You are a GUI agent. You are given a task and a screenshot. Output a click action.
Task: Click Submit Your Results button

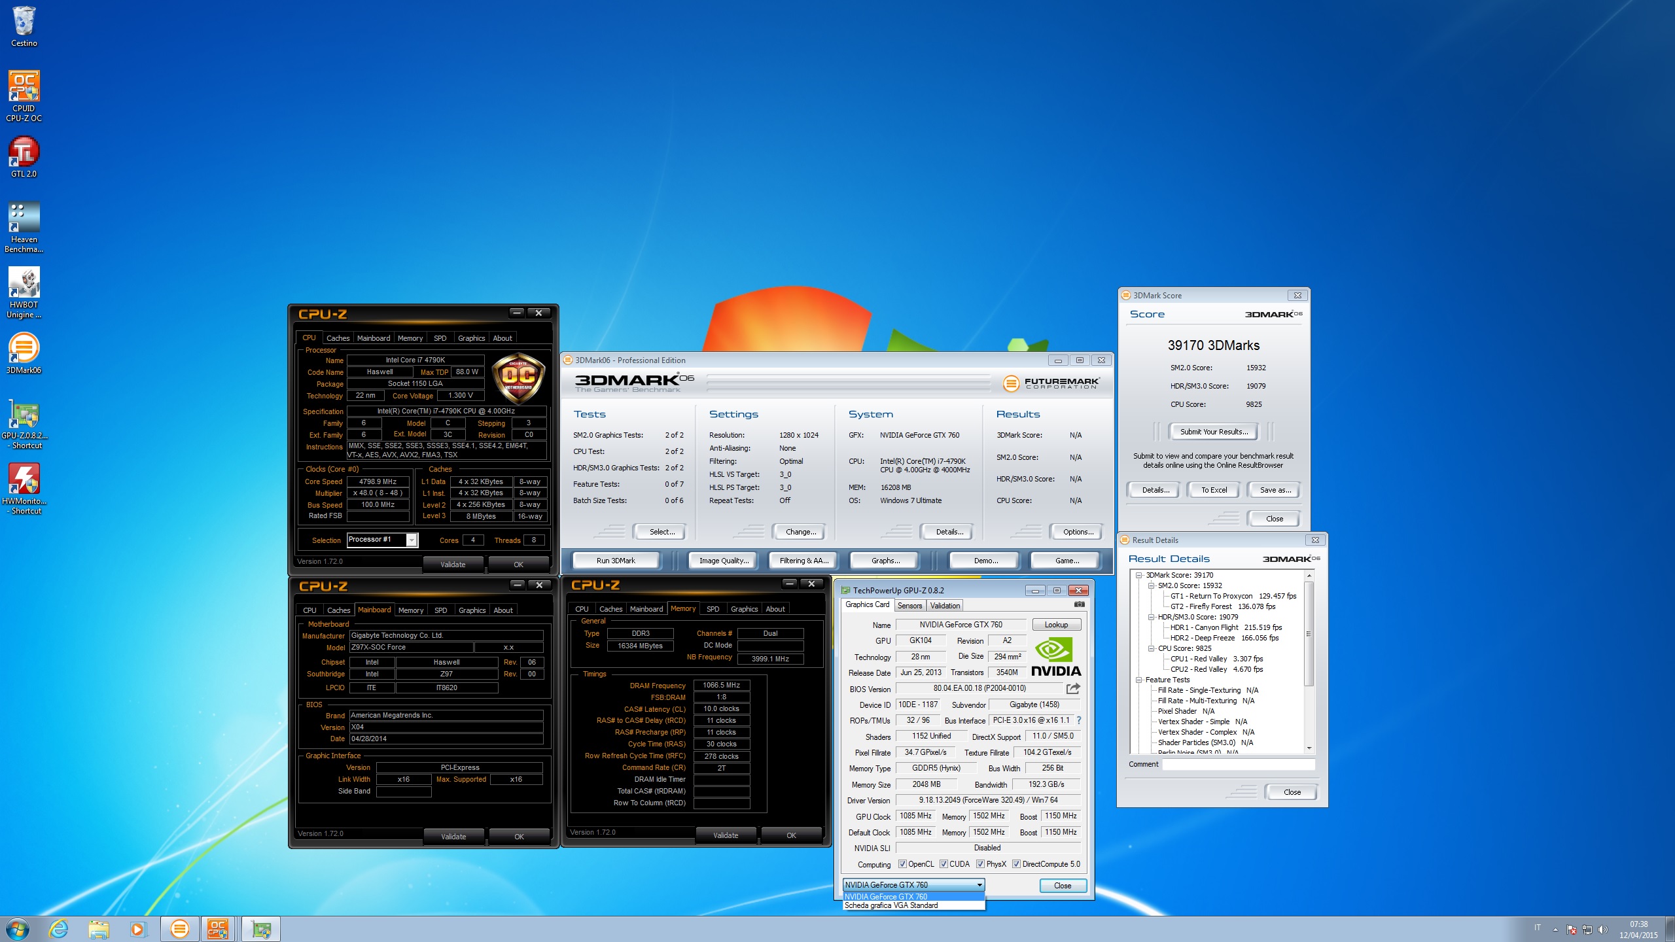pyautogui.click(x=1214, y=432)
